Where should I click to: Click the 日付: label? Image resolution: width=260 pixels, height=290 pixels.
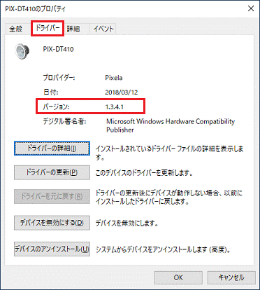(x=50, y=92)
